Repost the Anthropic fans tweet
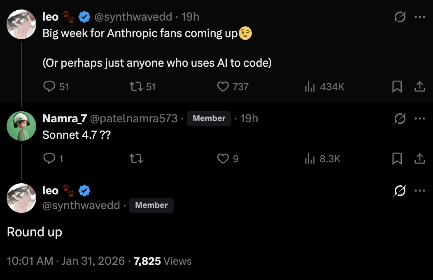This screenshot has width=433, height=280. [x=136, y=86]
